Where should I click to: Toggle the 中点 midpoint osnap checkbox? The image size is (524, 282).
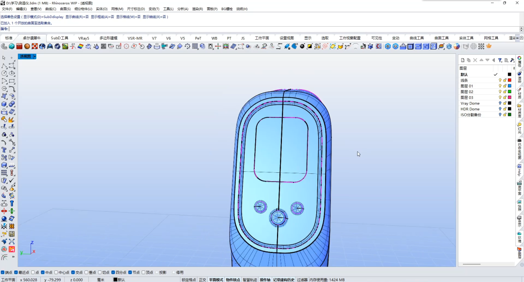click(43, 273)
